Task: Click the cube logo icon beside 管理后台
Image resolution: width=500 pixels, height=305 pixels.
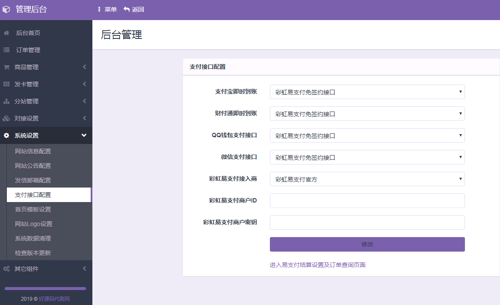Action: (6, 9)
